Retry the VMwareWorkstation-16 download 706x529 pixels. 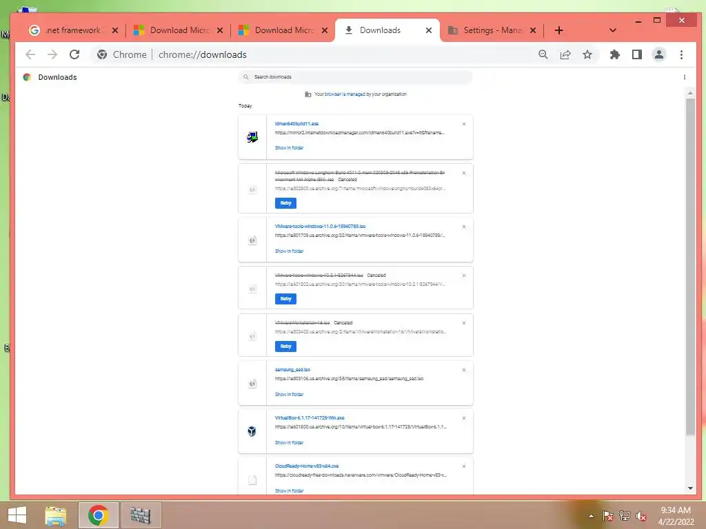pyautogui.click(x=285, y=346)
